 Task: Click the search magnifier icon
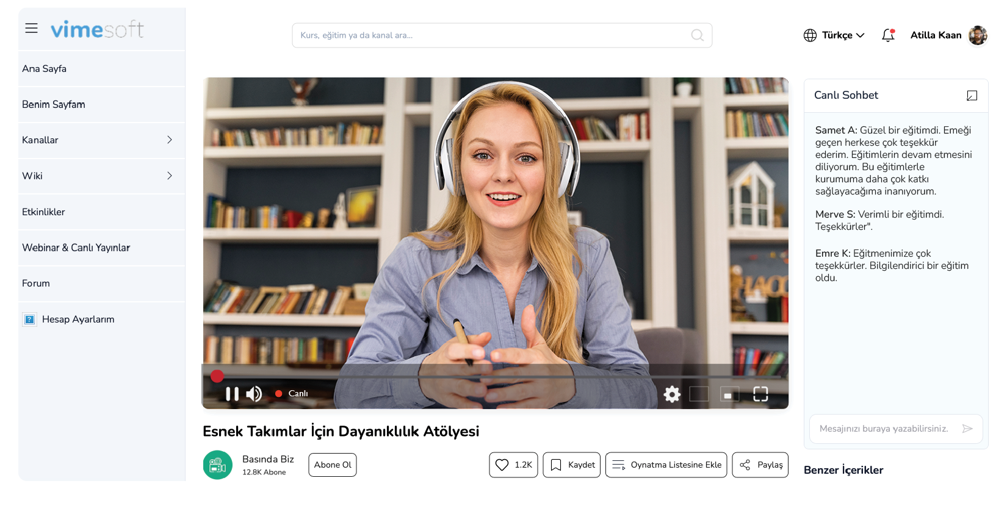coord(697,35)
